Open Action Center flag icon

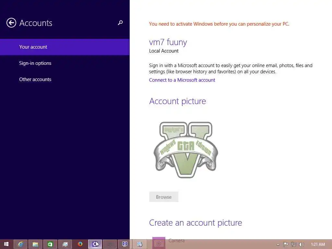pyautogui.click(x=286, y=244)
